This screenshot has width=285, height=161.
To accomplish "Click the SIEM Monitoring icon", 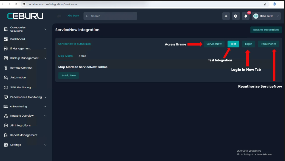I will coord(6,87).
